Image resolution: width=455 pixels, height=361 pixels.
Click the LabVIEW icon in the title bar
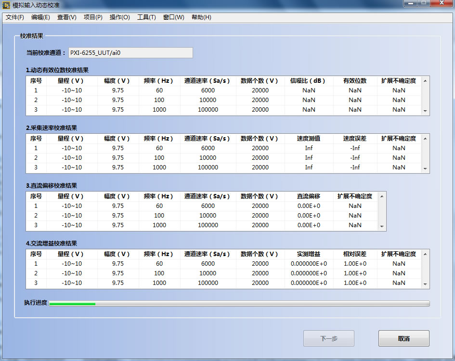pyautogui.click(x=7, y=5)
